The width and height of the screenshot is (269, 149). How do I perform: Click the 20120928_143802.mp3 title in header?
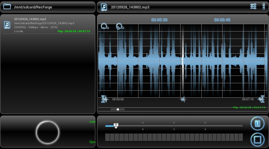click(x=130, y=7)
